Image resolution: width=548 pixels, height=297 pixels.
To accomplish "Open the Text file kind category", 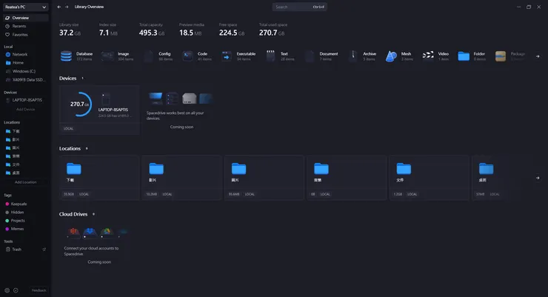I will tap(280, 56).
